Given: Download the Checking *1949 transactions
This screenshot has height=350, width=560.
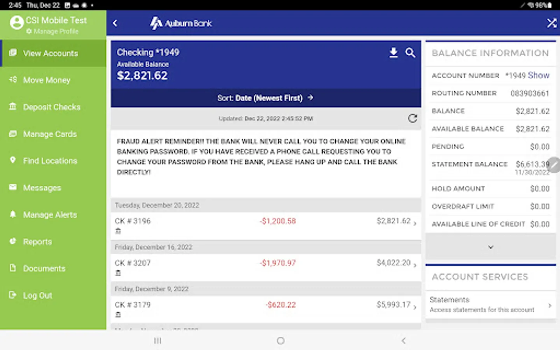Looking at the screenshot, I should pos(394,53).
